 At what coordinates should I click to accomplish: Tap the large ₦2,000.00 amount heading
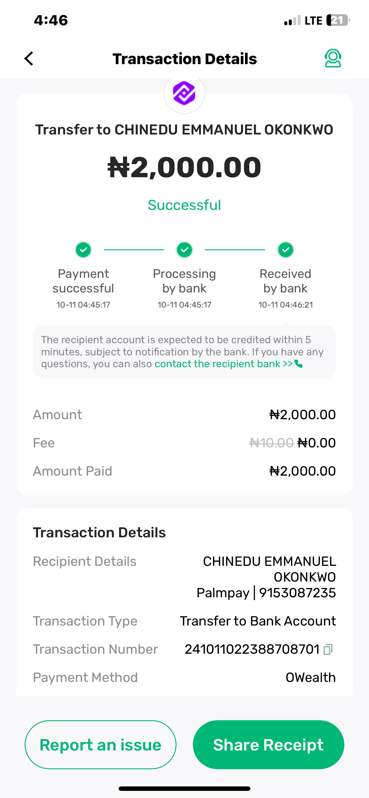coord(184,168)
